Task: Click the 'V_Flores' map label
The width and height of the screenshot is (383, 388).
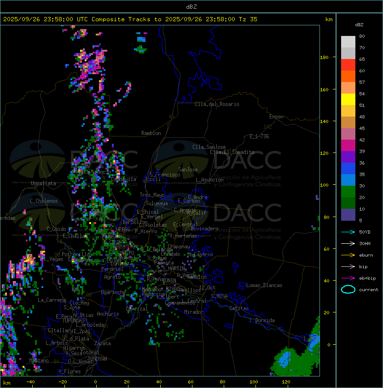Action: pos(70,371)
